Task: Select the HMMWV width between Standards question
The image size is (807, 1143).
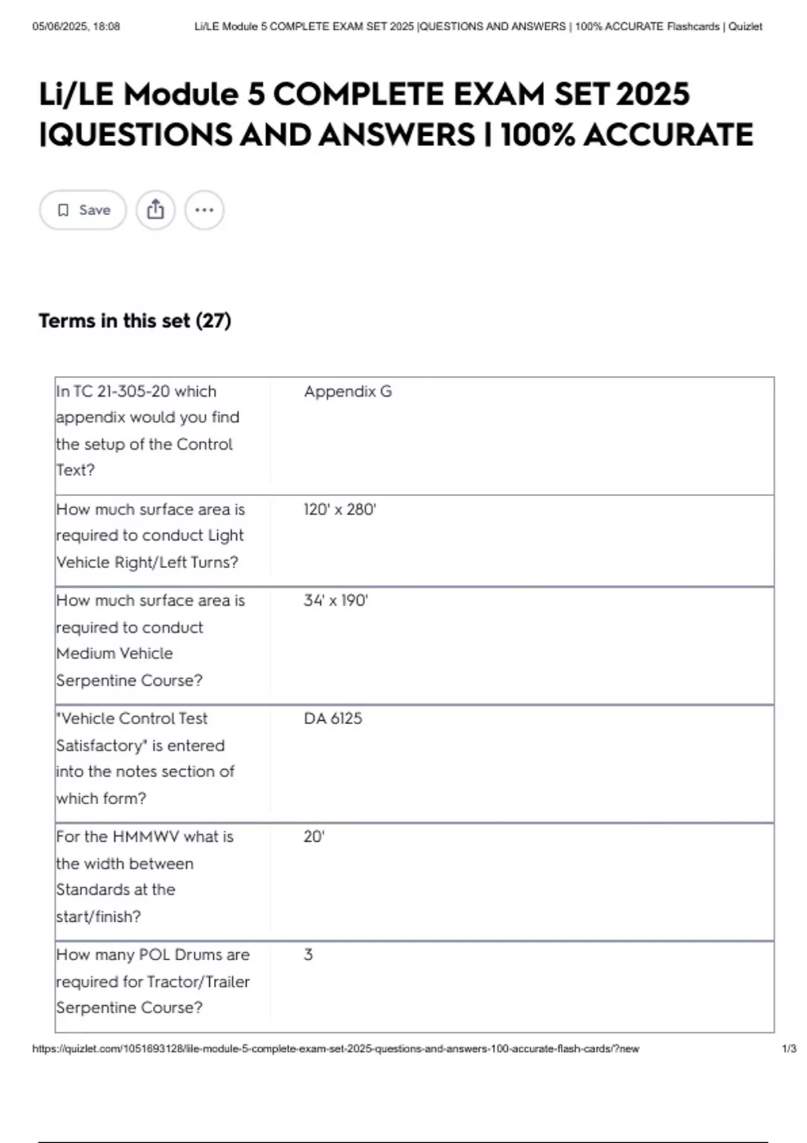Action: point(145,876)
